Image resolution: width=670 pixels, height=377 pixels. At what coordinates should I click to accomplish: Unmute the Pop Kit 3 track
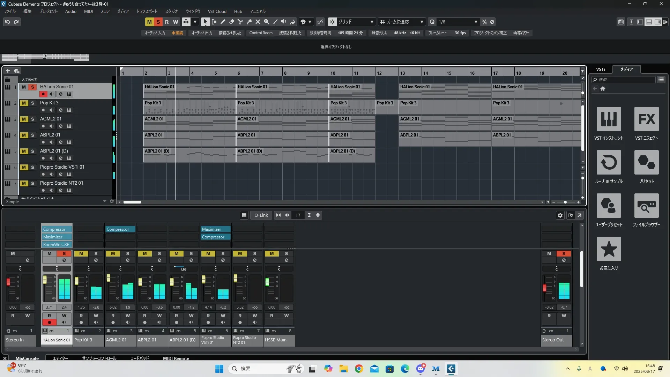point(24,103)
